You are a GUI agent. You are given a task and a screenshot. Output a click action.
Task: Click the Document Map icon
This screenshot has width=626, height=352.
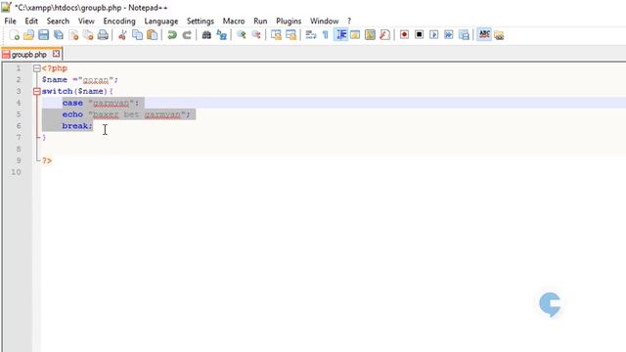pos(370,35)
